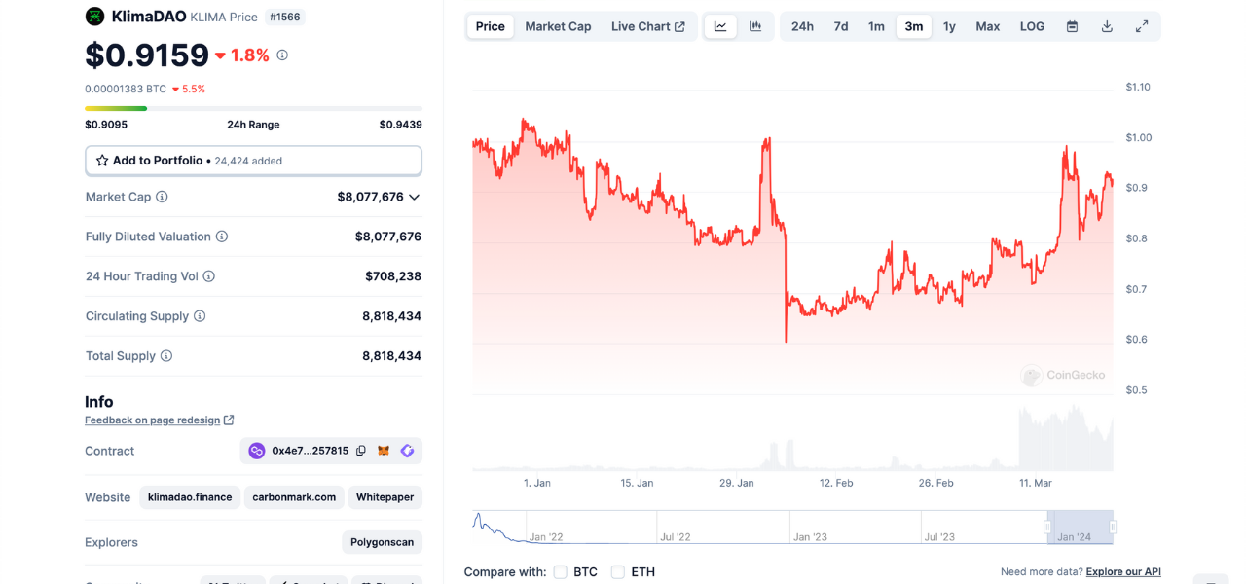Select the 1y time range
The height and width of the screenshot is (584, 1246).
[x=949, y=26]
